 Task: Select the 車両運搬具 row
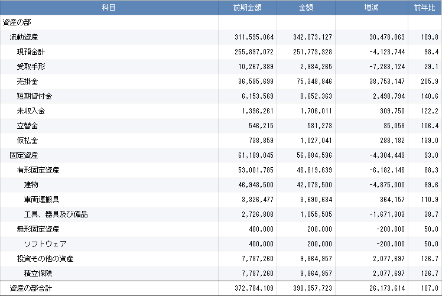(221, 200)
